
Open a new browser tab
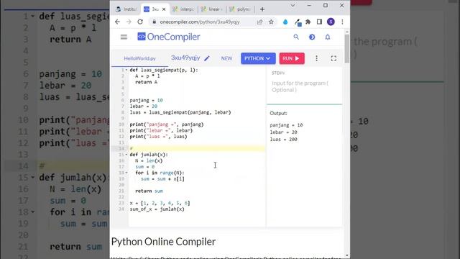[x=262, y=9]
